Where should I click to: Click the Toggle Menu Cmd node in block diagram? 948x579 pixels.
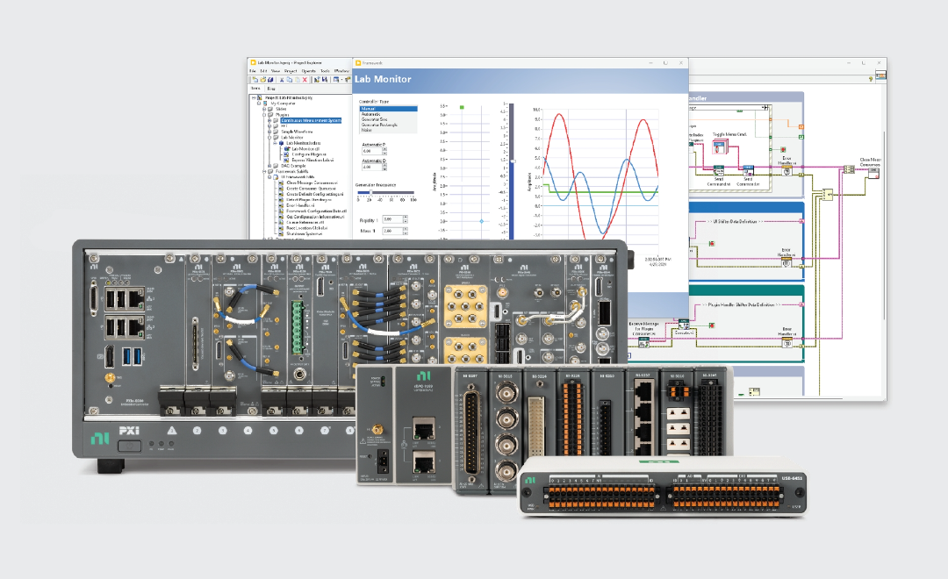(x=720, y=146)
